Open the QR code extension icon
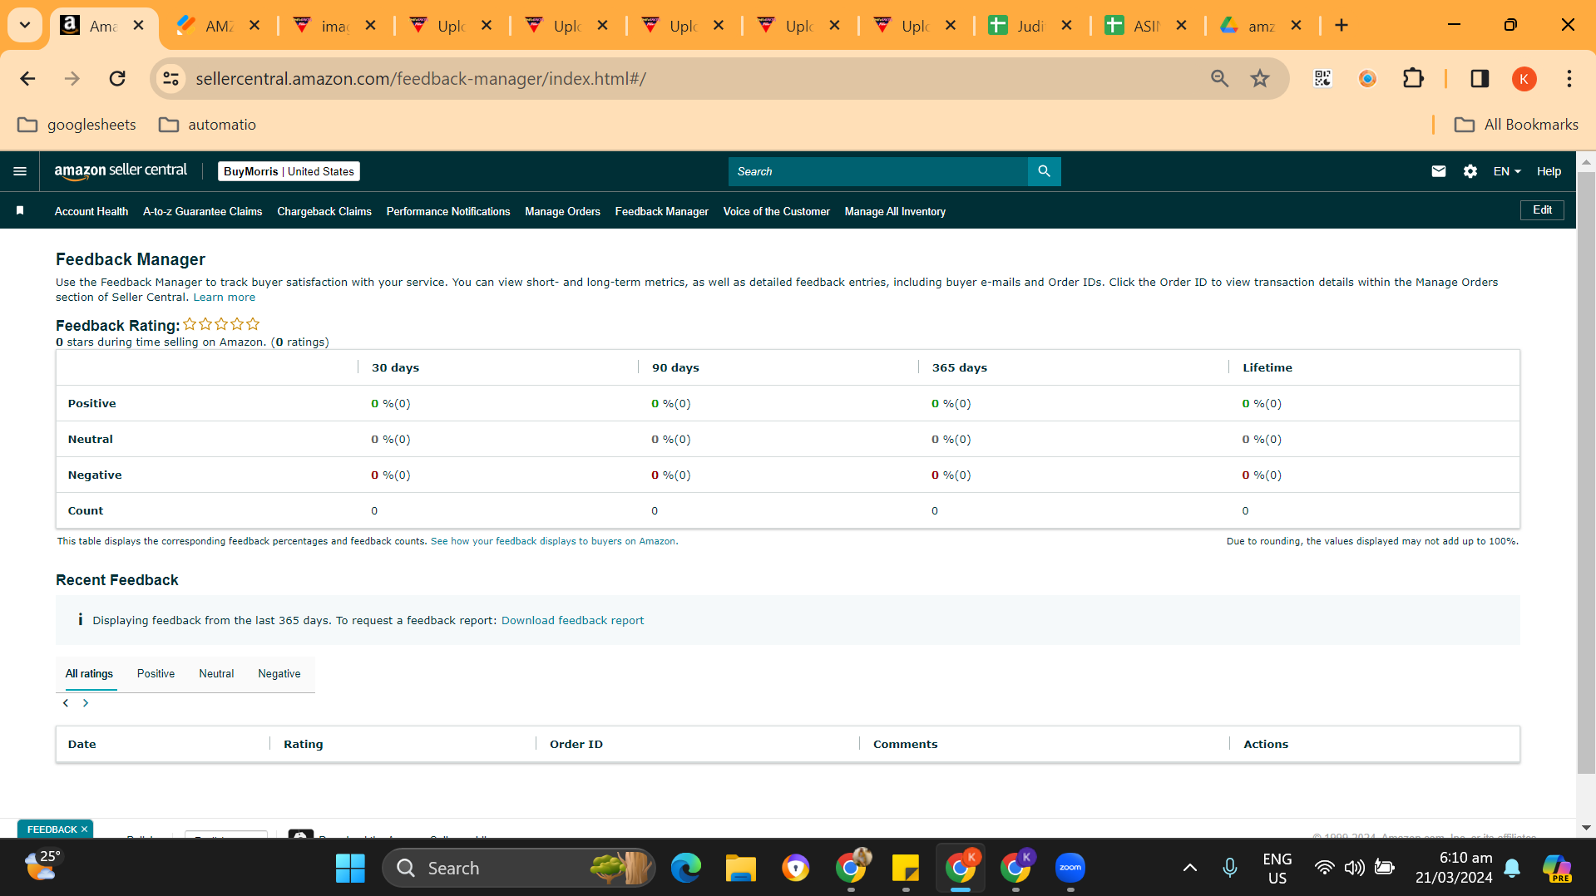This screenshot has width=1596, height=896. (x=1322, y=79)
